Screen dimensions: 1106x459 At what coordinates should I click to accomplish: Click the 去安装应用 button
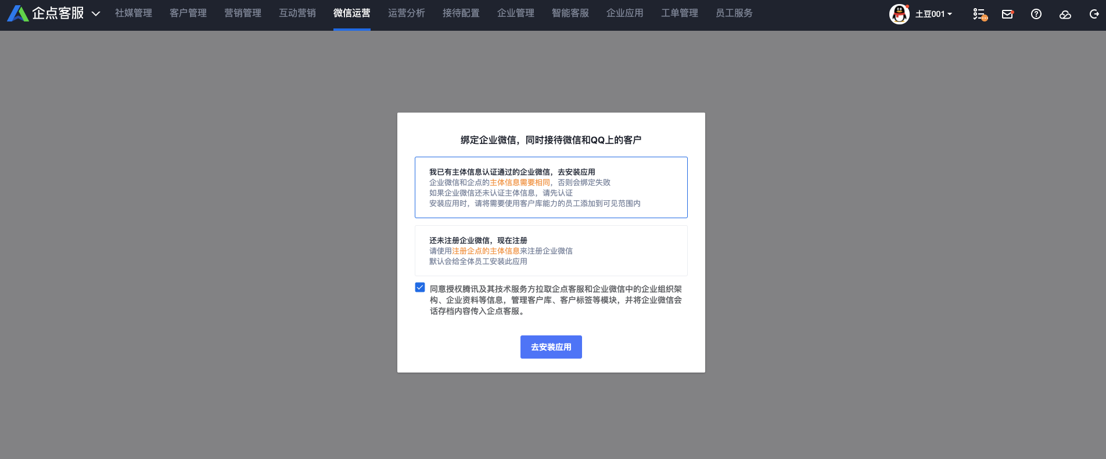pos(551,347)
